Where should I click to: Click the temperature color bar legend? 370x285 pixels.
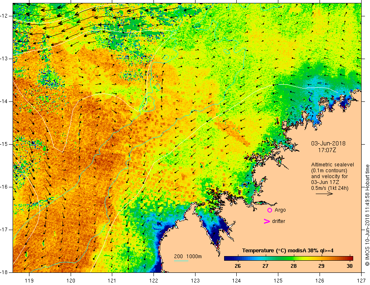pyautogui.click(x=288, y=259)
